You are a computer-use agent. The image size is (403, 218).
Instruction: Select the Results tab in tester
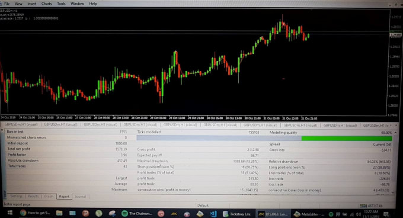coord(33,196)
